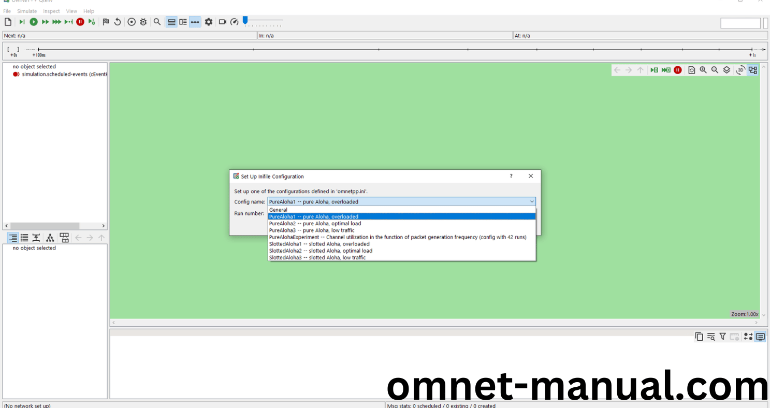Switch inspector to grouped mode
The image size is (770, 408).
(13, 238)
